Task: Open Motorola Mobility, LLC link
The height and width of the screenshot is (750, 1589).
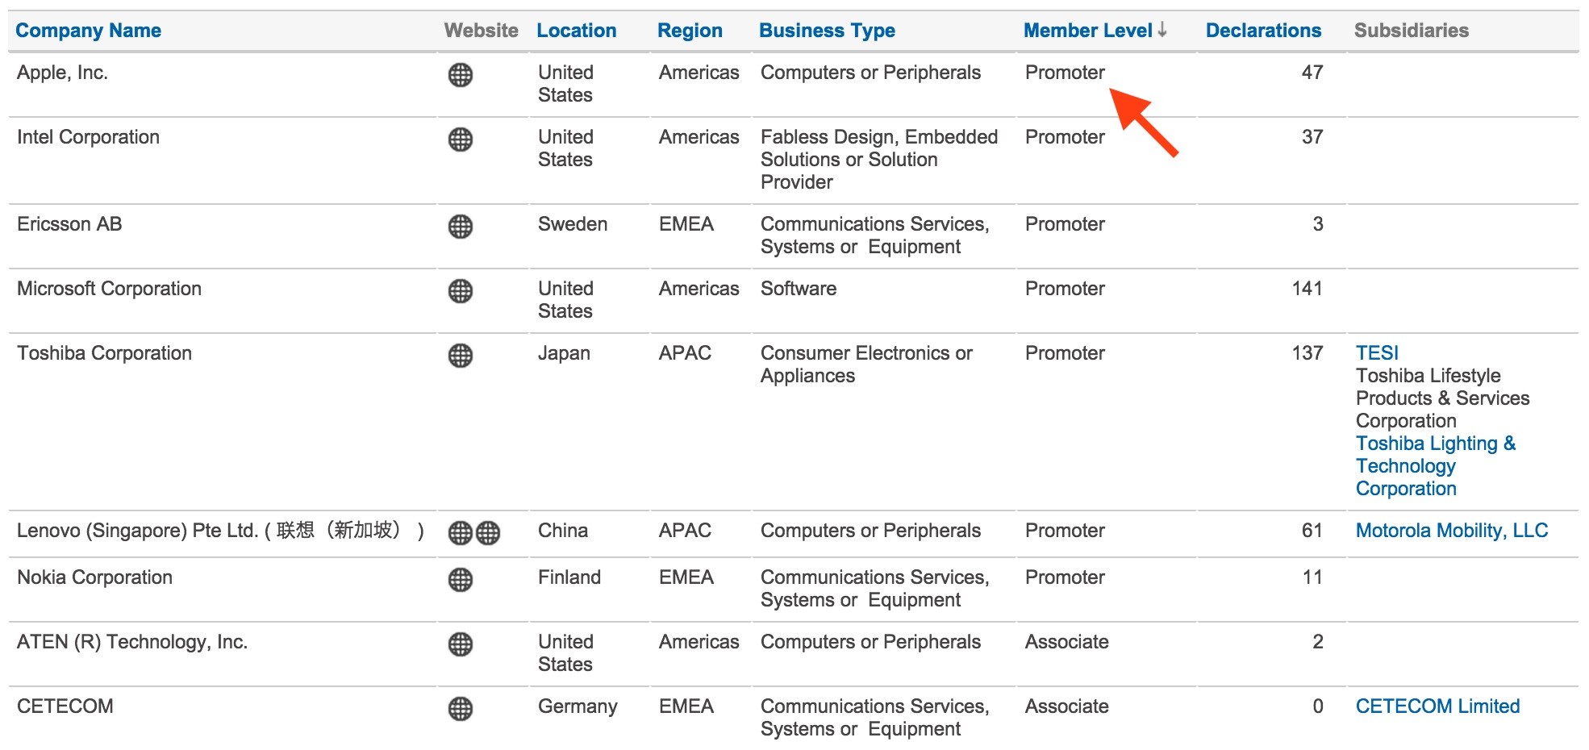Action: (x=1452, y=531)
